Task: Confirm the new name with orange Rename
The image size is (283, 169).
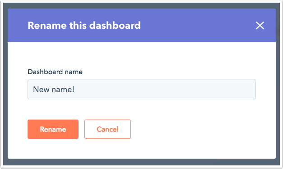Action: pyautogui.click(x=53, y=129)
